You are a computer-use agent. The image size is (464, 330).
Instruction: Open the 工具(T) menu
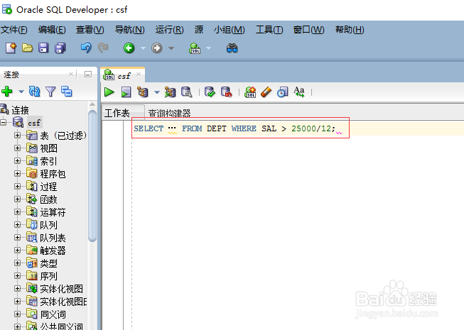click(x=269, y=30)
